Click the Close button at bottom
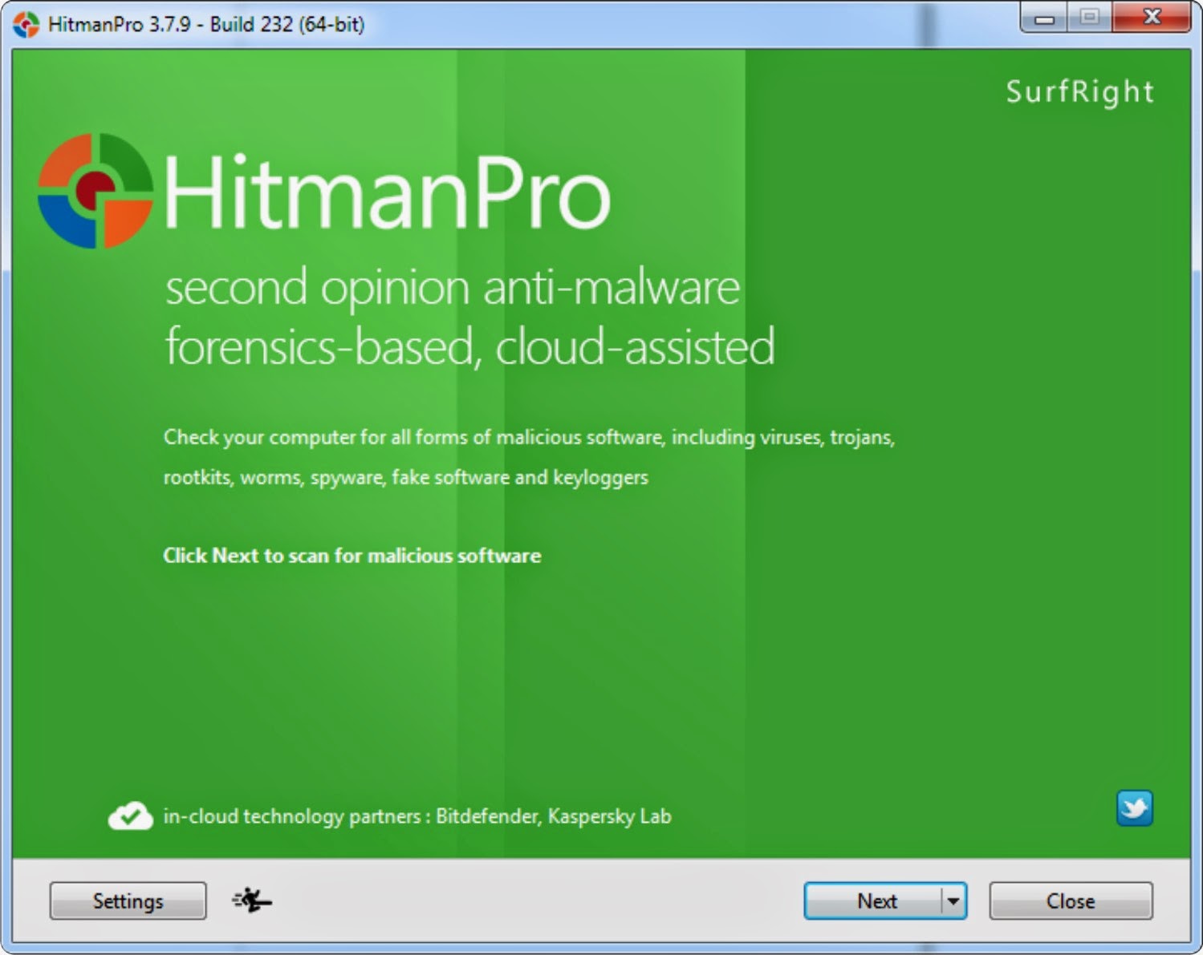This screenshot has height=955, width=1203. (x=1071, y=900)
